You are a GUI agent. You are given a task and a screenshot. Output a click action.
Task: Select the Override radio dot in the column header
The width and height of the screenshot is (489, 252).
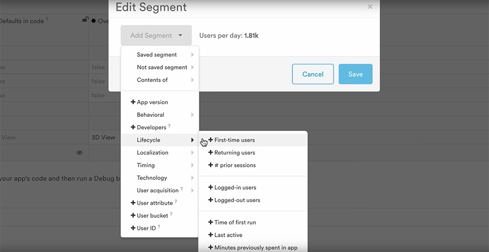click(x=93, y=21)
